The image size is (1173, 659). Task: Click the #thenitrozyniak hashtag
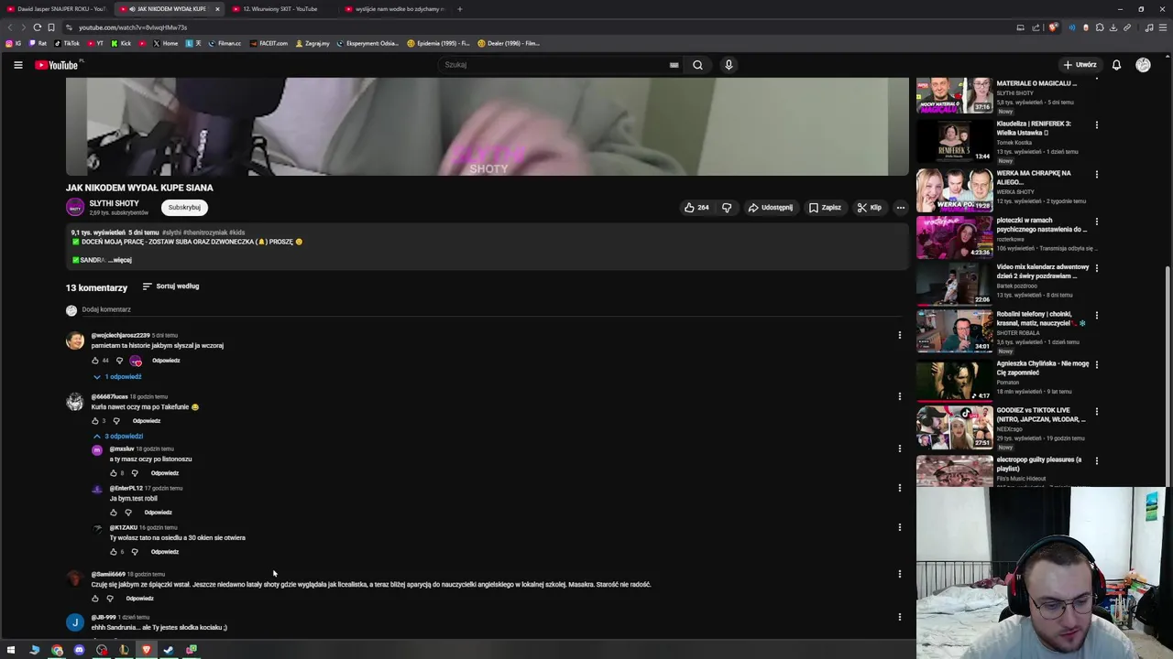click(x=206, y=232)
